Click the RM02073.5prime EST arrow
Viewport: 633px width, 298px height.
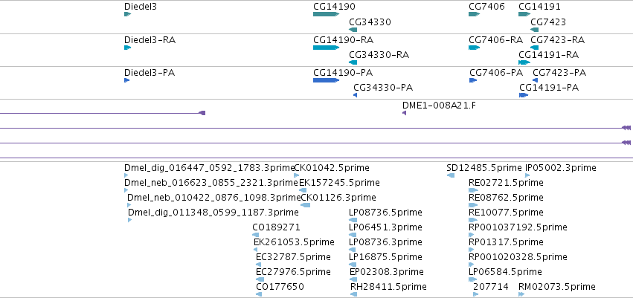pyautogui.click(x=522, y=294)
